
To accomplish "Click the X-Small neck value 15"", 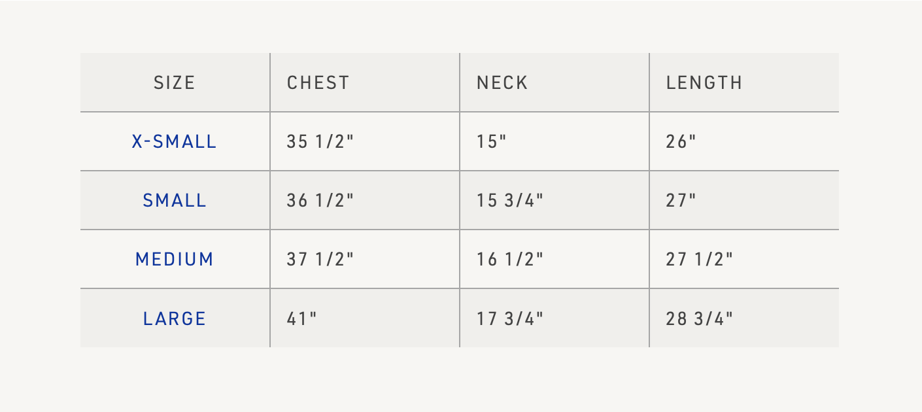I will pos(492,142).
